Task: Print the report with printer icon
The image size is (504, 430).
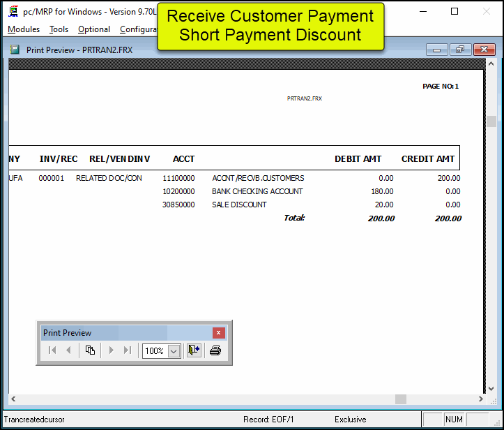Action: point(215,350)
